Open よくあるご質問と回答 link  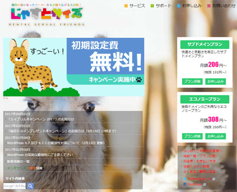pos(200,172)
